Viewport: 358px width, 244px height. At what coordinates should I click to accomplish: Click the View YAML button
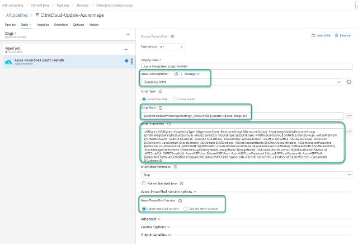[x=321, y=36]
